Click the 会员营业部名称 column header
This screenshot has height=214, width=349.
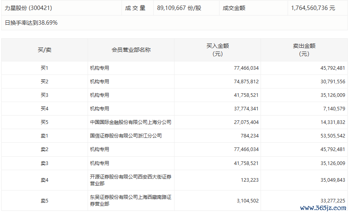[131, 50]
